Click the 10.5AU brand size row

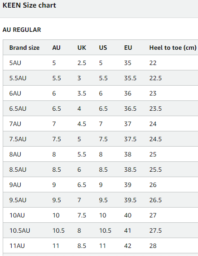pos(101,230)
